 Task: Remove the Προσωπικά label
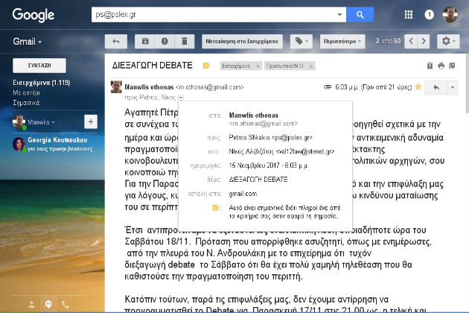pos(310,66)
